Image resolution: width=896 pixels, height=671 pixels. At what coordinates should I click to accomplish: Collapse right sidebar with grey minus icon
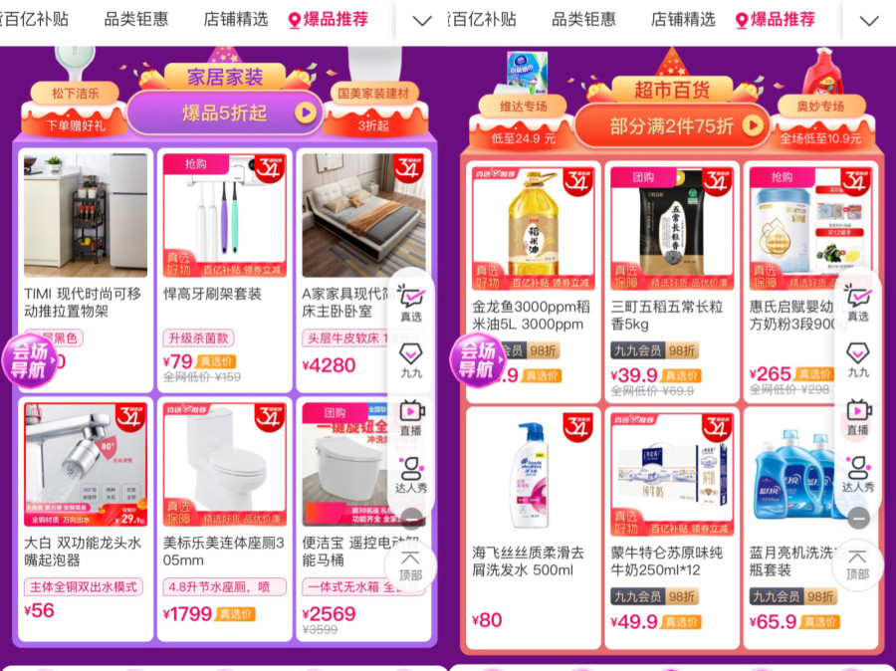point(858,518)
